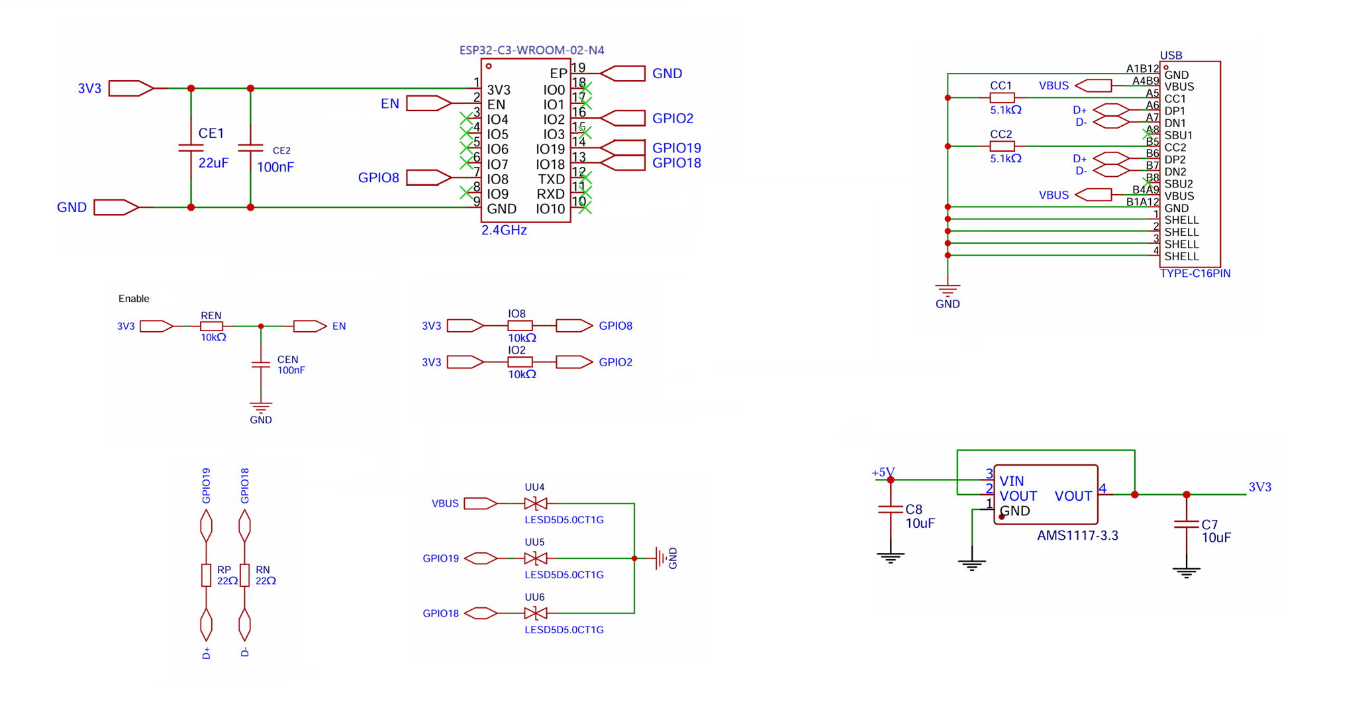Select the RP 22Ω resistor symbol
Screen dimensions: 1372x708
pos(206,576)
